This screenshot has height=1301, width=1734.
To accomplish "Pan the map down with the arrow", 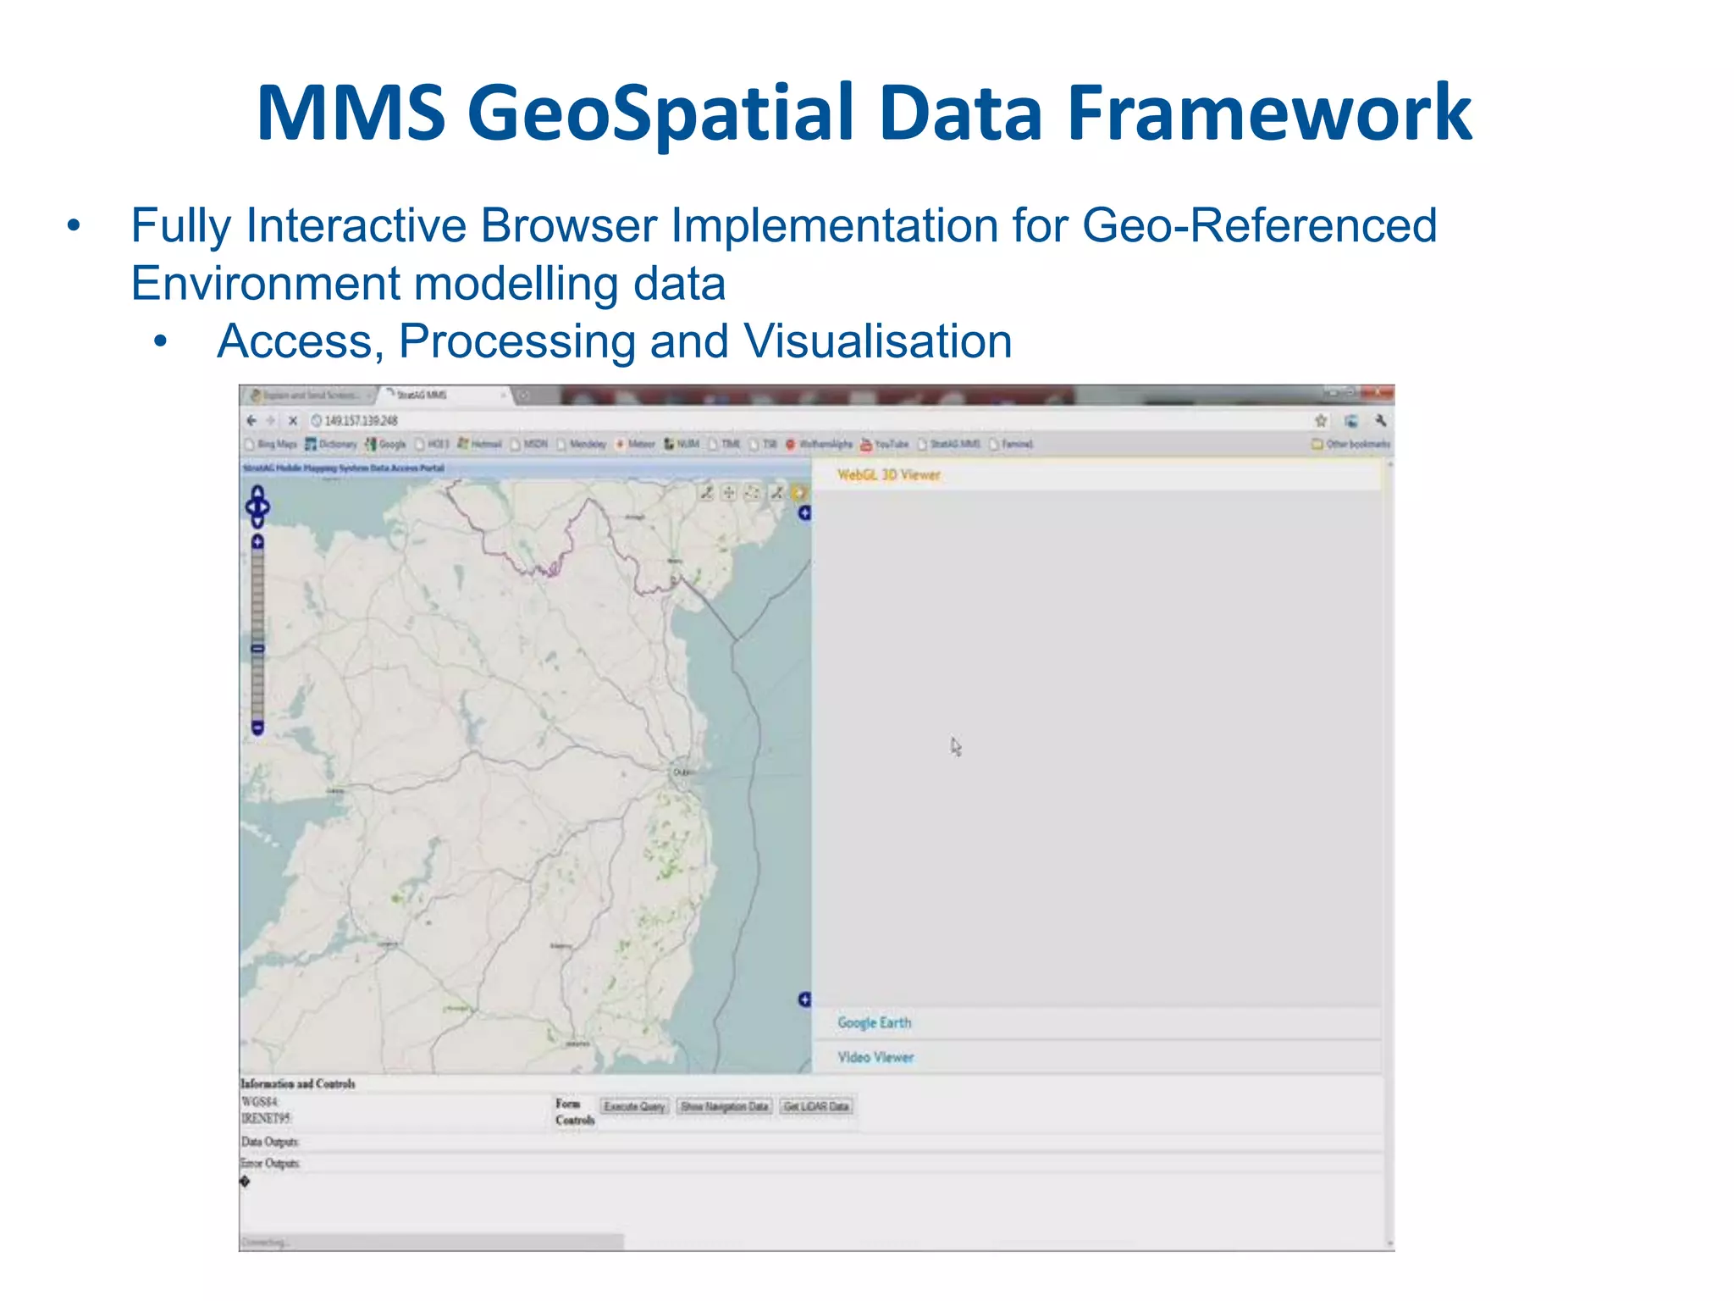I will 258,522.
